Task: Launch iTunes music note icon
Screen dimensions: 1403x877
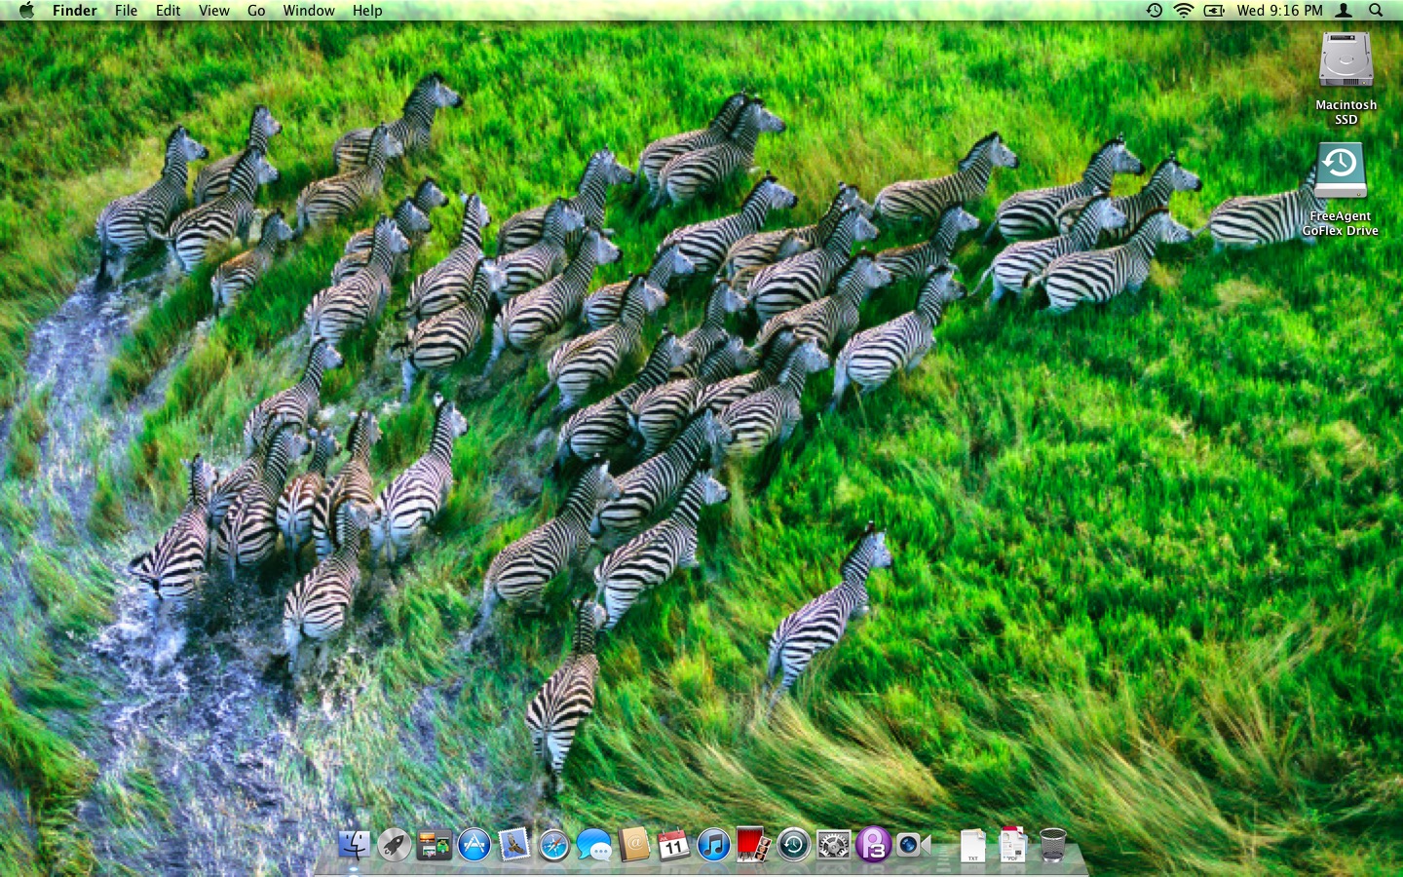Action: point(713,845)
